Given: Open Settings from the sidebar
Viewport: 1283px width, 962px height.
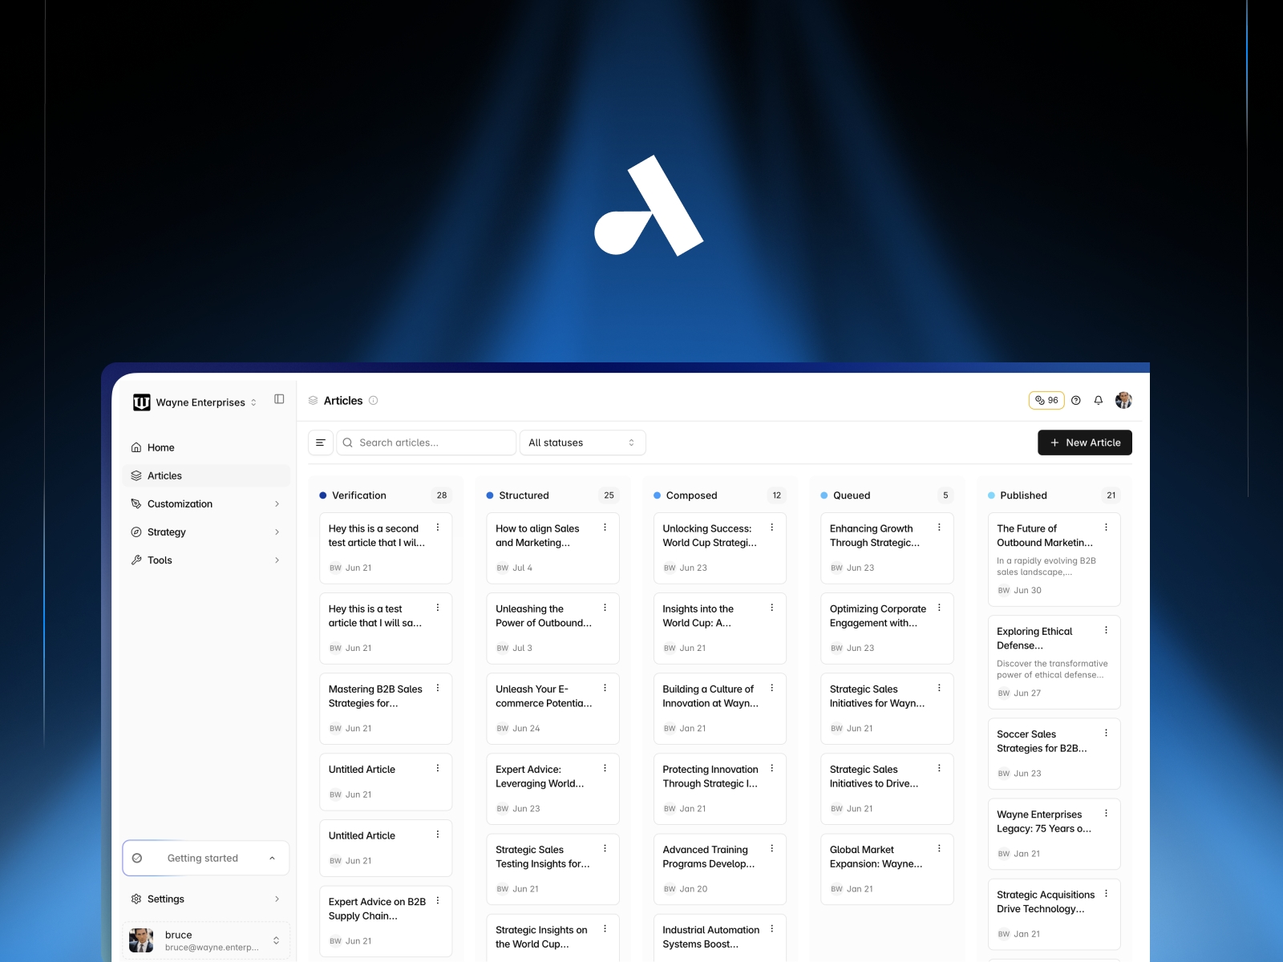Looking at the screenshot, I should point(165,899).
